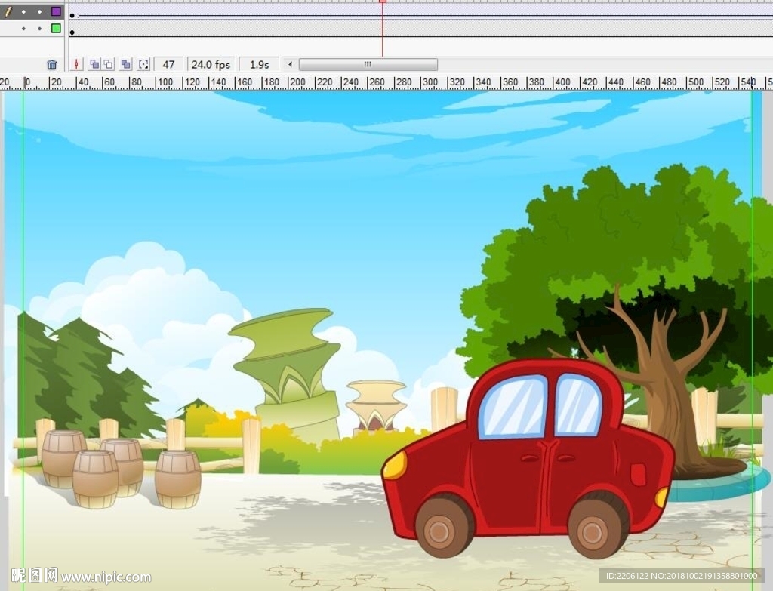Toggle visibility dot of the green layer
773x591 pixels.
pyautogui.click(x=23, y=29)
